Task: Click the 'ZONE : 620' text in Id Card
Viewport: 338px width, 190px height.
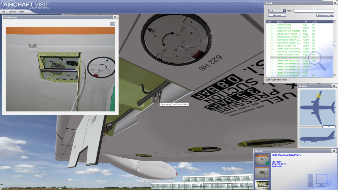Action: pos(277,166)
